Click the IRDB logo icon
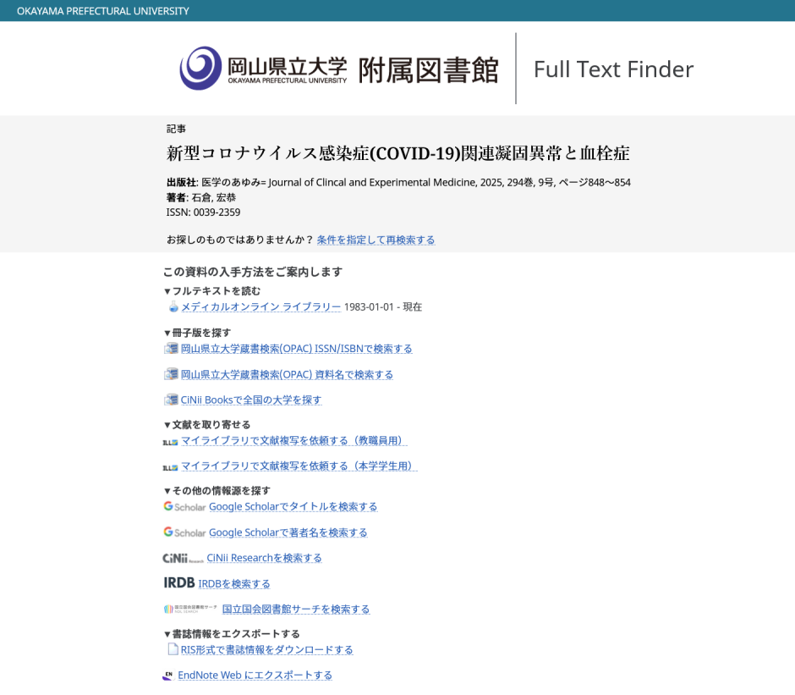The width and height of the screenshot is (795, 695). tap(178, 583)
